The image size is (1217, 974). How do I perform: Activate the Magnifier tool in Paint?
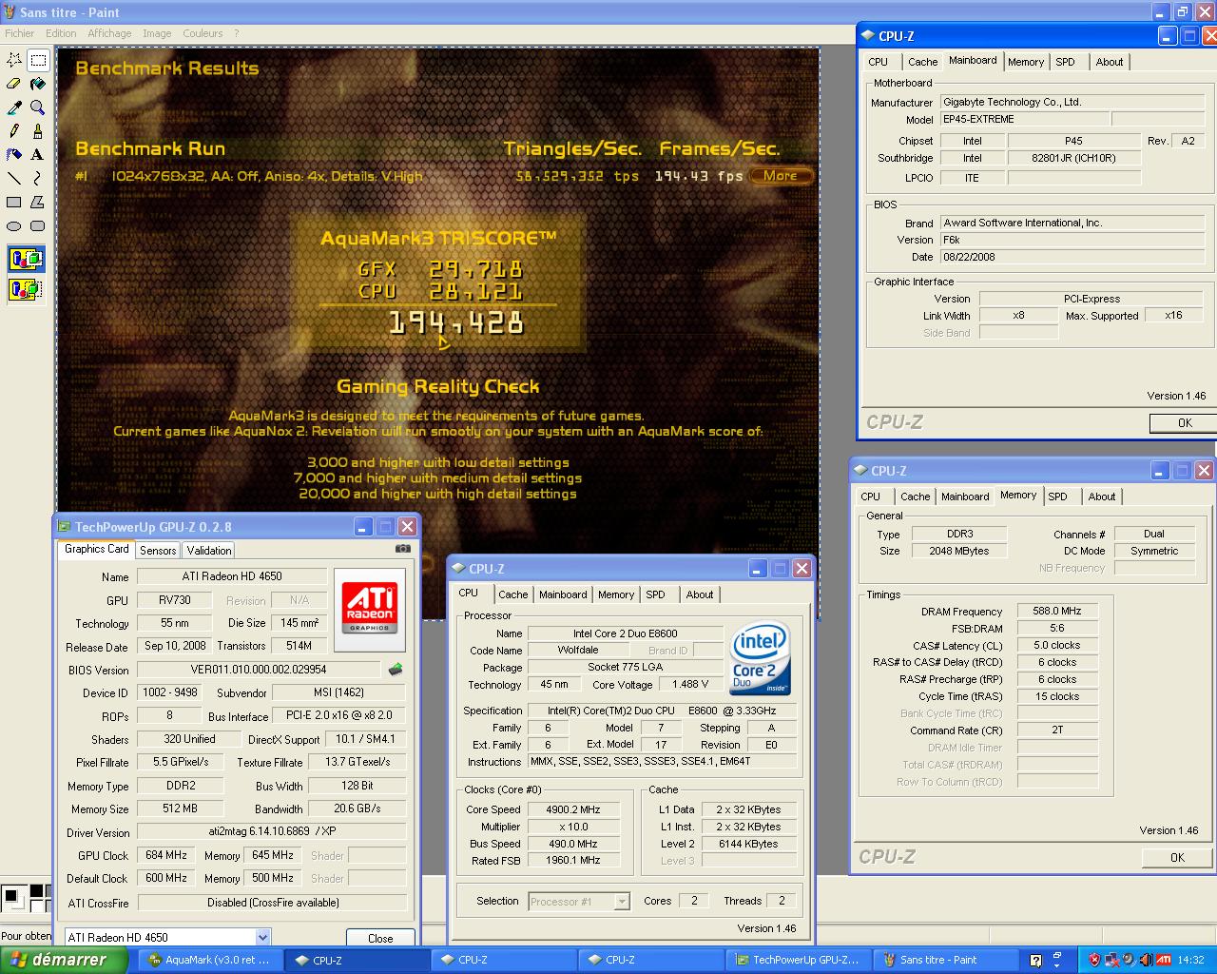pos(38,107)
